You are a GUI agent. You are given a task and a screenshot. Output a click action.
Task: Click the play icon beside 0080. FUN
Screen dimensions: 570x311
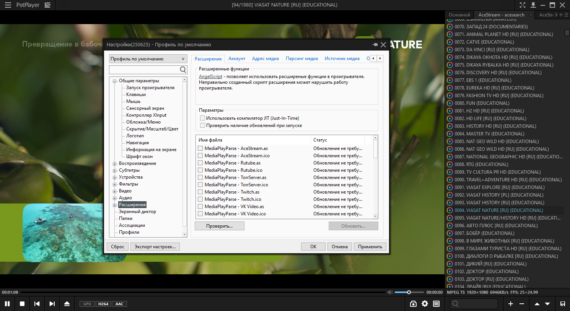[x=450, y=103]
